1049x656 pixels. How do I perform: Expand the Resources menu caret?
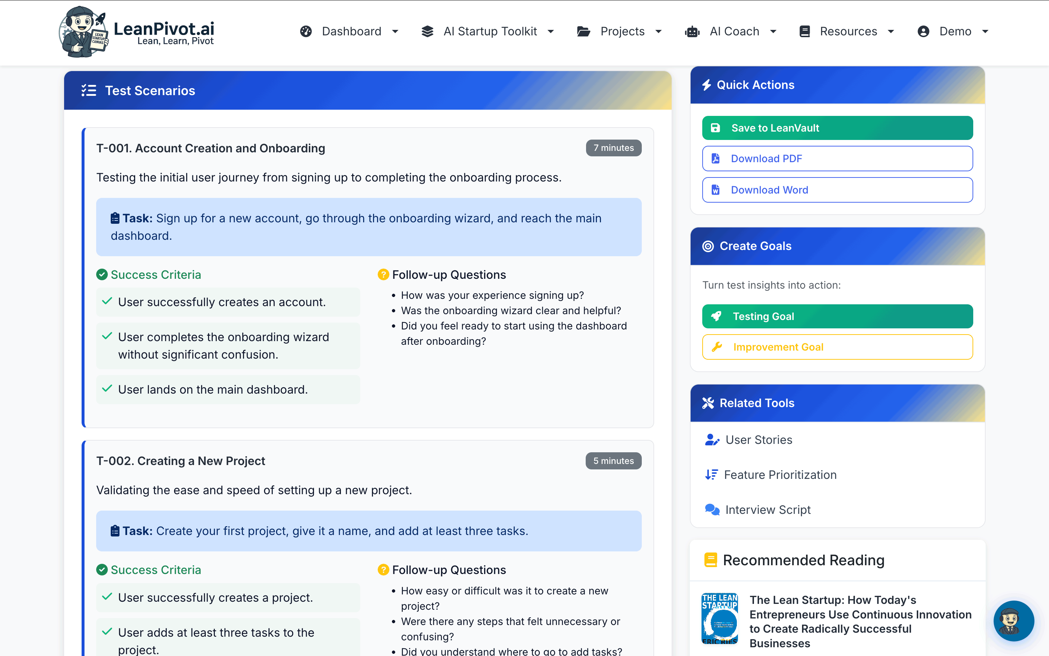[891, 32]
